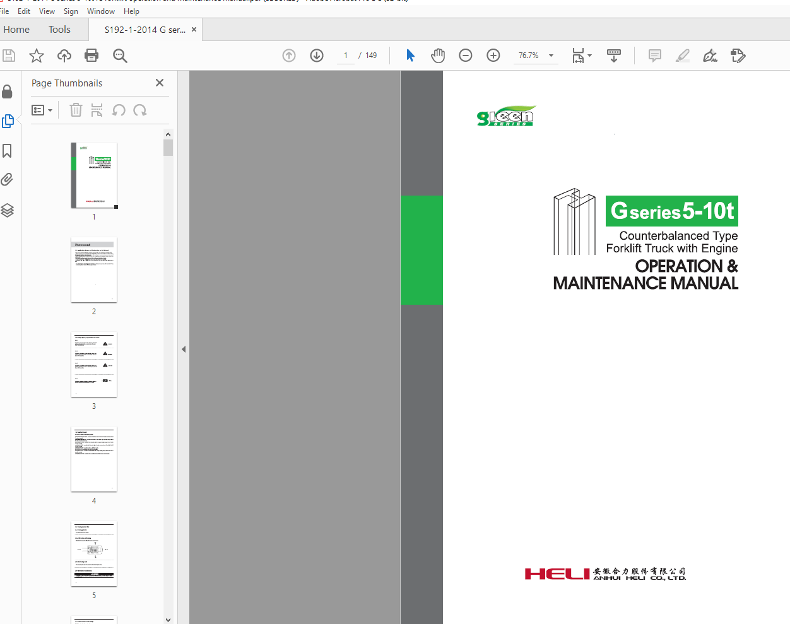The image size is (790, 624).
Task: Zoom out with minus button
Action: (x=466, y=56)
